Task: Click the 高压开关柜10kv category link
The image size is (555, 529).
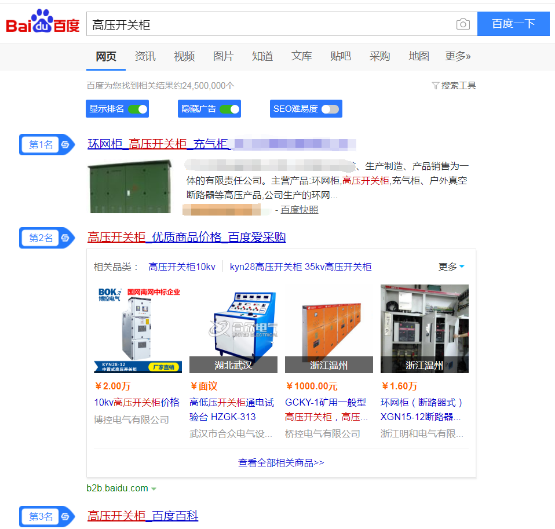Action: (182, 267)
